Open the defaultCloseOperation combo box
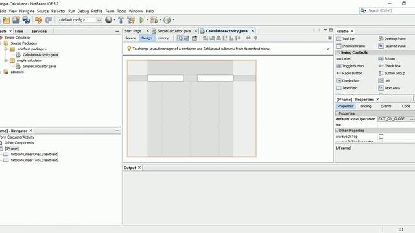 [x=396, y=119]
